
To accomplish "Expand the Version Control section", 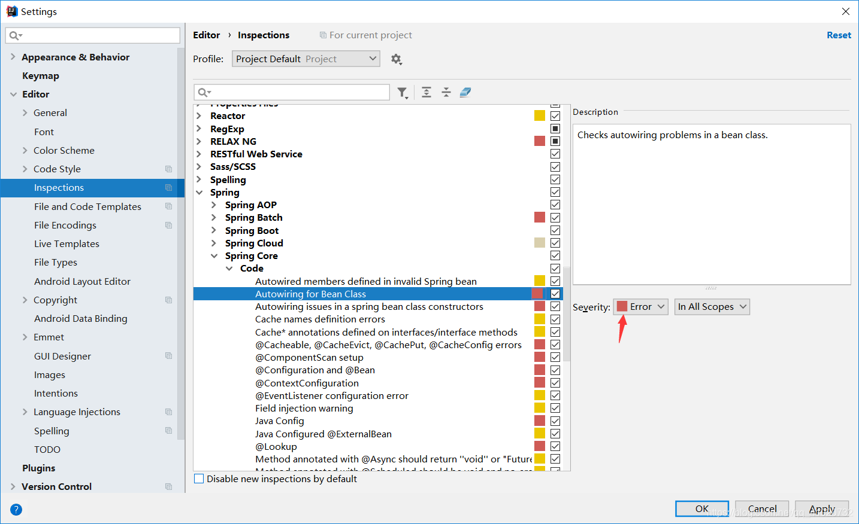I will coord(13,487).
